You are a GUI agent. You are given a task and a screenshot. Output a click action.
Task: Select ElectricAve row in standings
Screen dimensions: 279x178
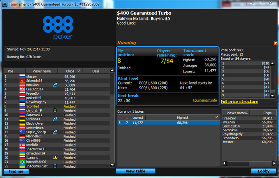[57, 123]
